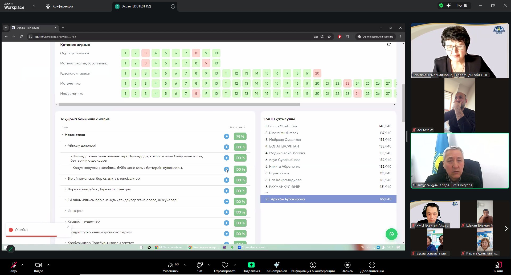
Task: Open the Participants list
Action: pyautogui.click(x=171, y=267)
